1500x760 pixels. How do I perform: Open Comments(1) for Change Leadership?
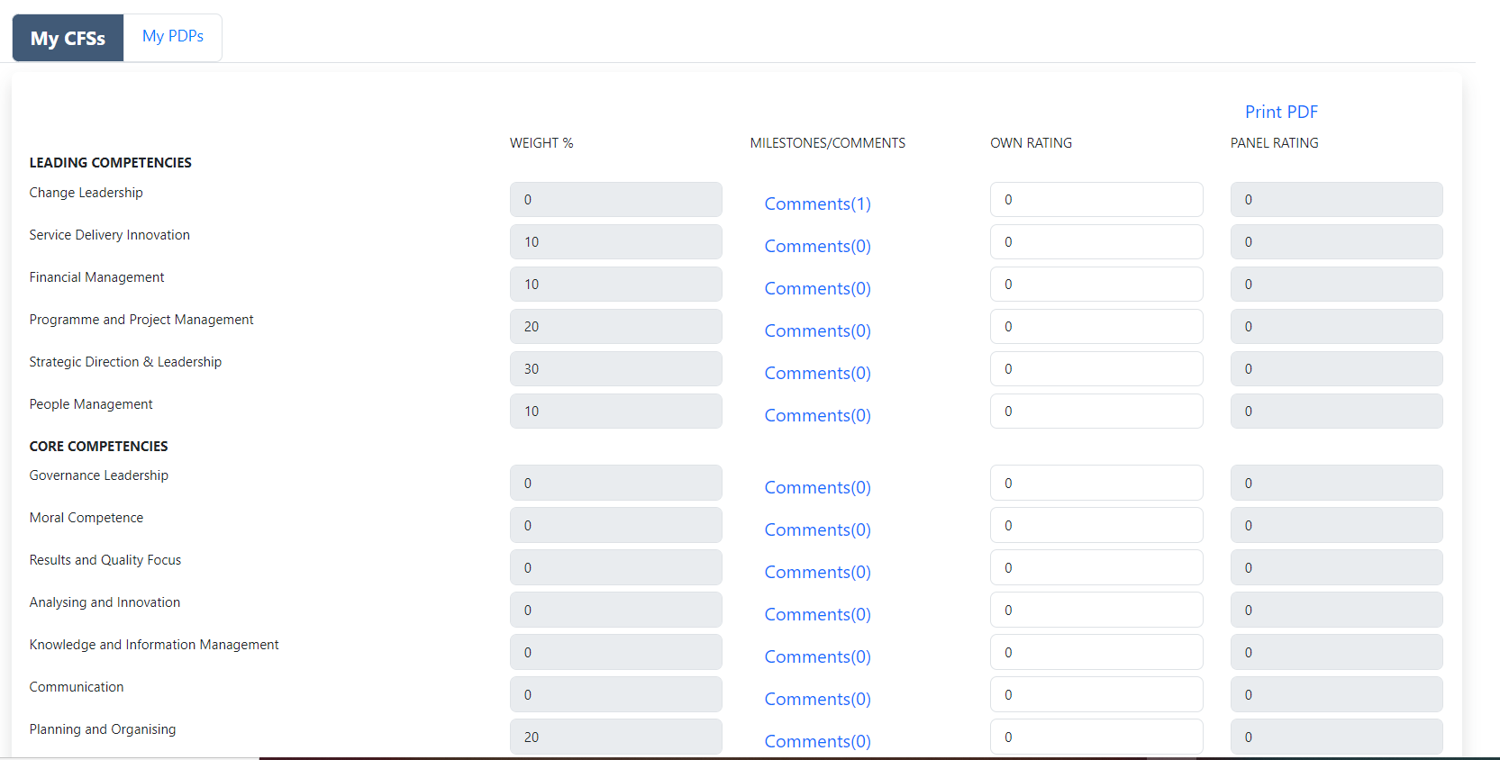coord(817,204)
